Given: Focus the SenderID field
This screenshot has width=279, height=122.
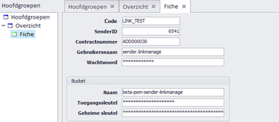Looking at the screenshot, I should click(151, 31).
